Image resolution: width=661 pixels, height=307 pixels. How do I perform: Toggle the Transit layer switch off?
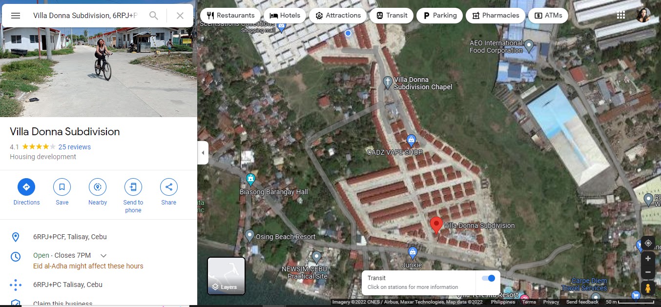point(488,278)
